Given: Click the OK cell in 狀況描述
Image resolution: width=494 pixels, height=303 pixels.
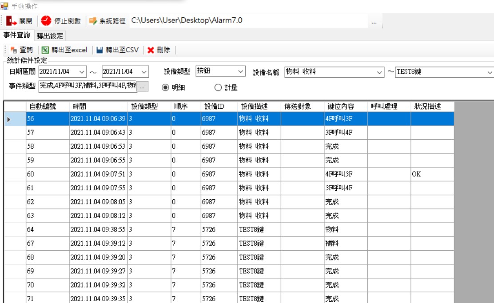Looking at the screenshot, I should coord(432,174).
